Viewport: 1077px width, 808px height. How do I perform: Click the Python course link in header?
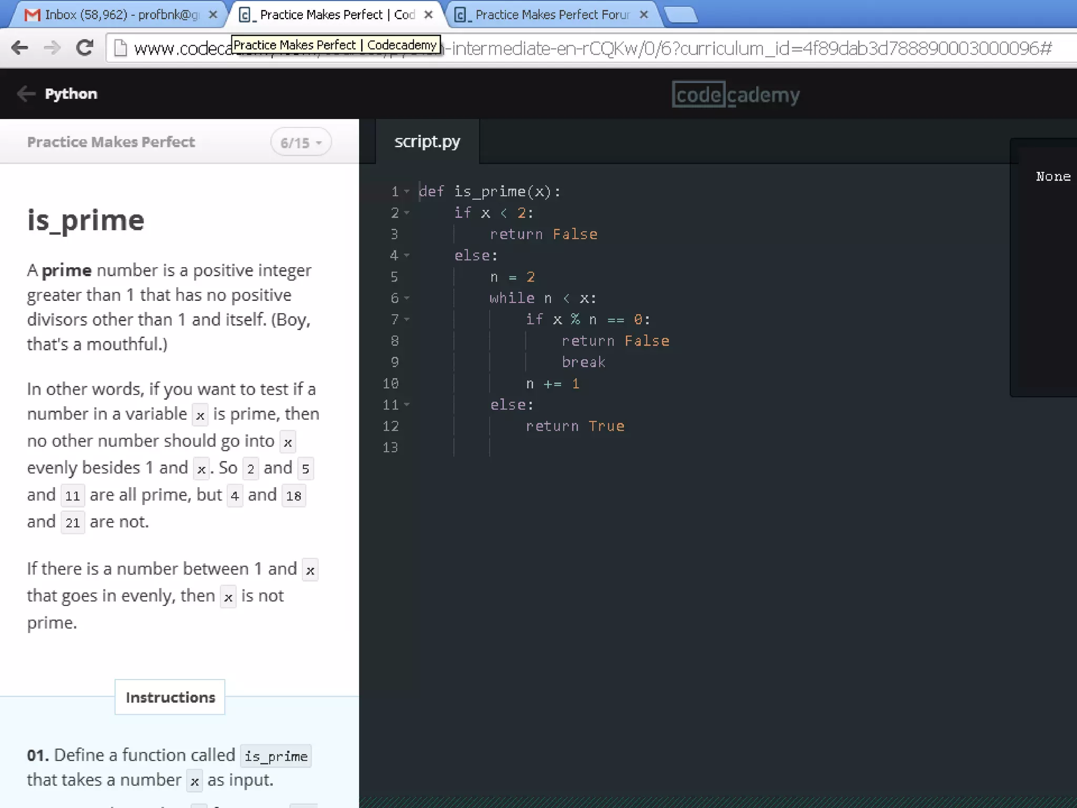(71, 94)
